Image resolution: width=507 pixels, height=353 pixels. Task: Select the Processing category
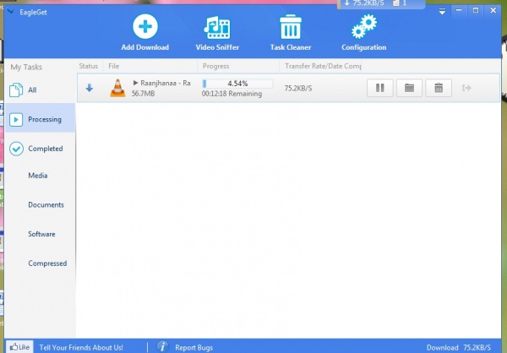40,119
